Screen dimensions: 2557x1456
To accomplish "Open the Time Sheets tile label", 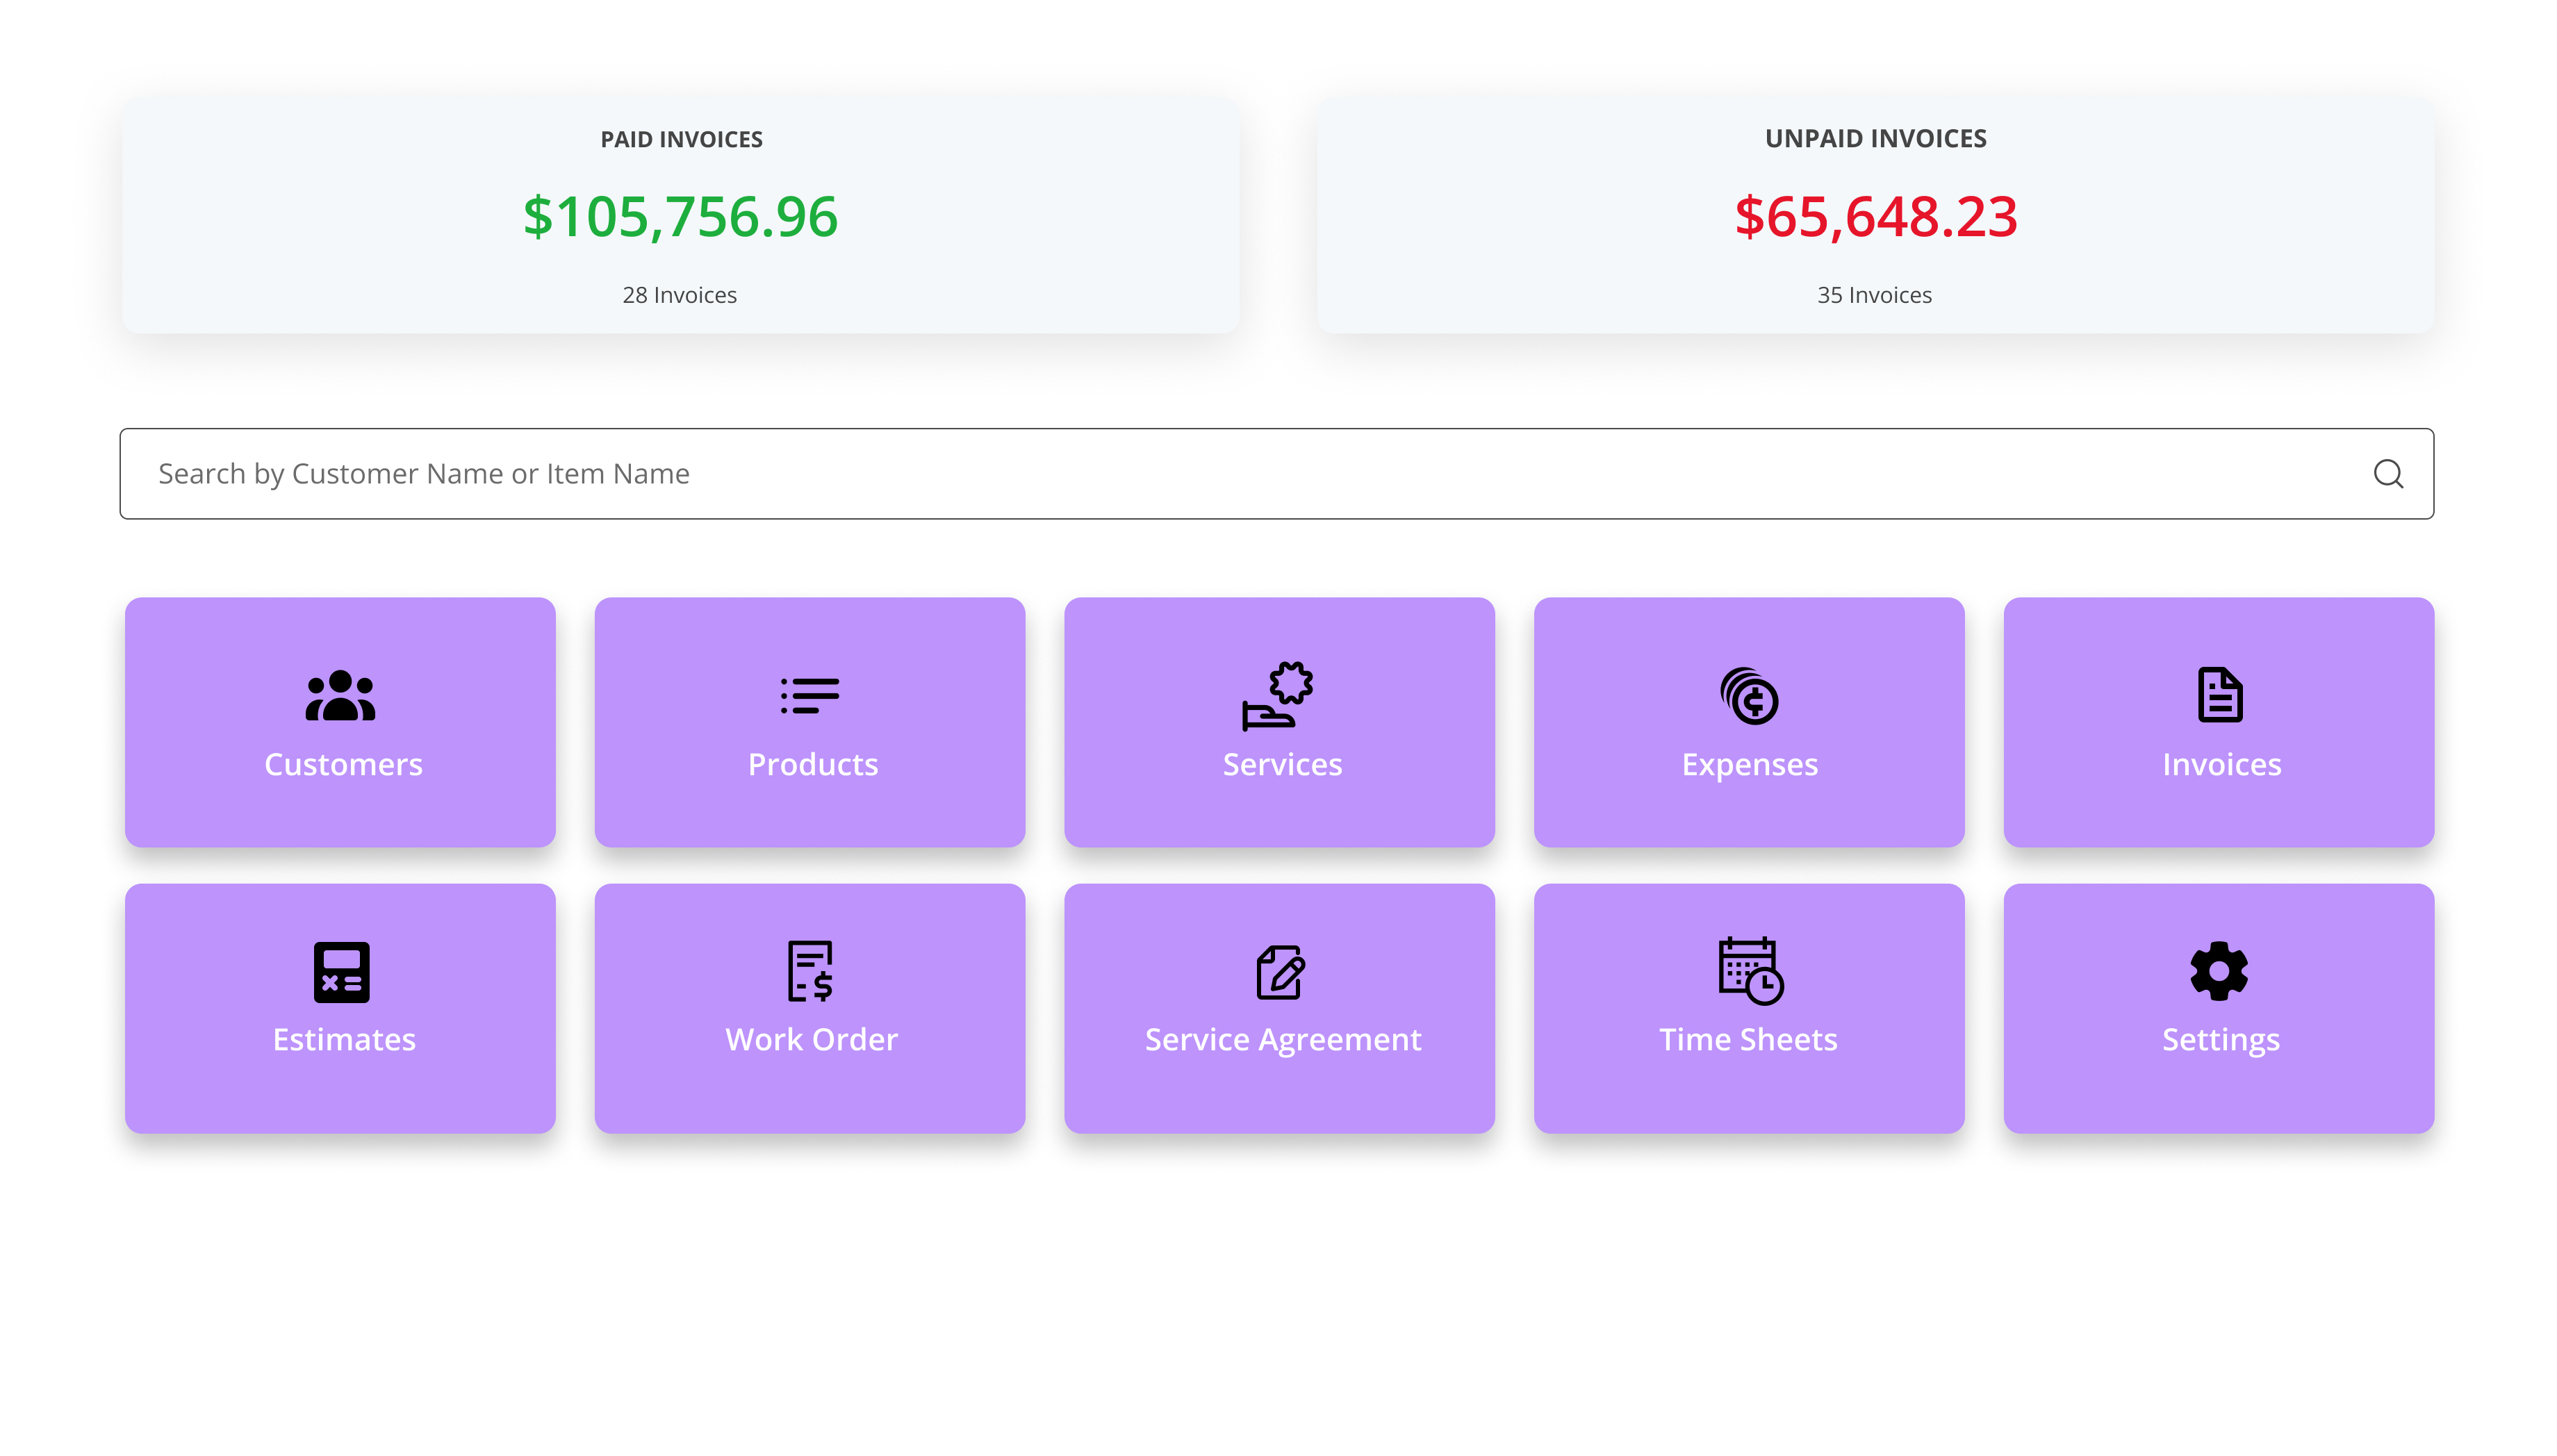I will click(x=1748, y=1040).
